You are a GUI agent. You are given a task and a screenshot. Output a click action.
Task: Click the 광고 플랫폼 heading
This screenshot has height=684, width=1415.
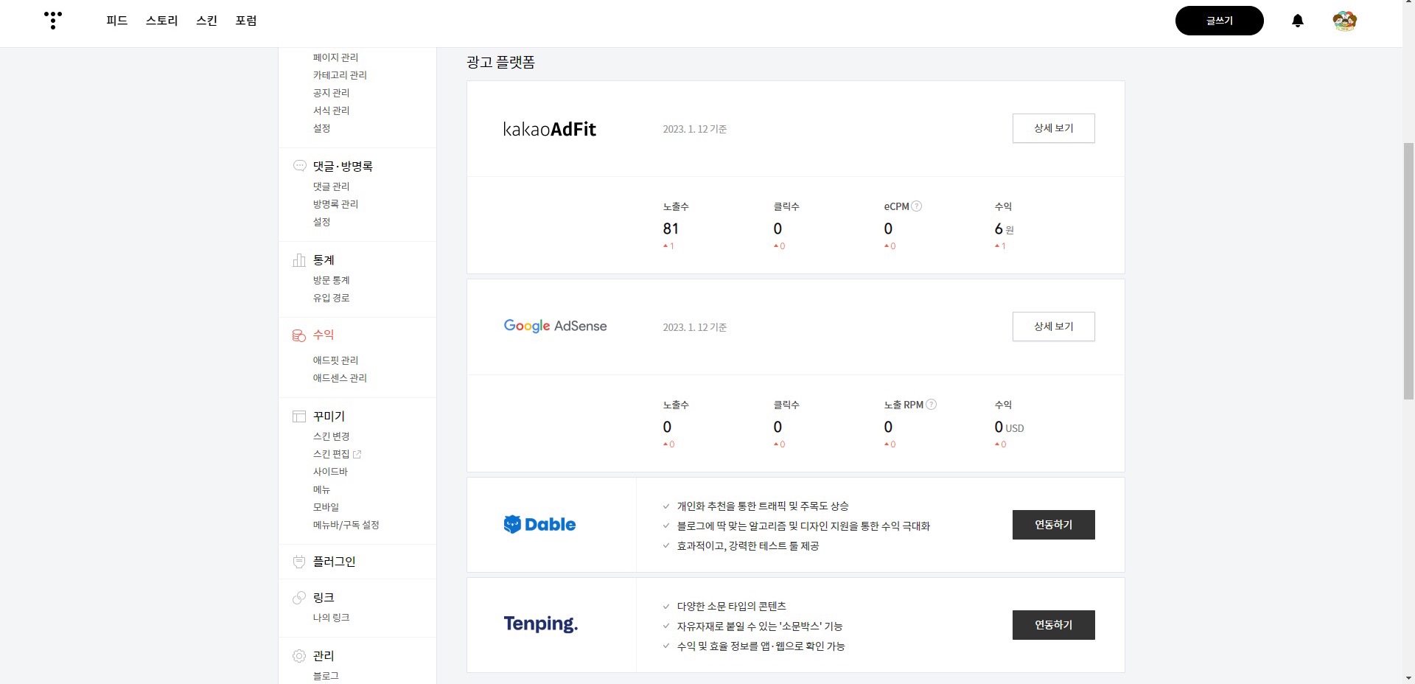coord(500,63)
